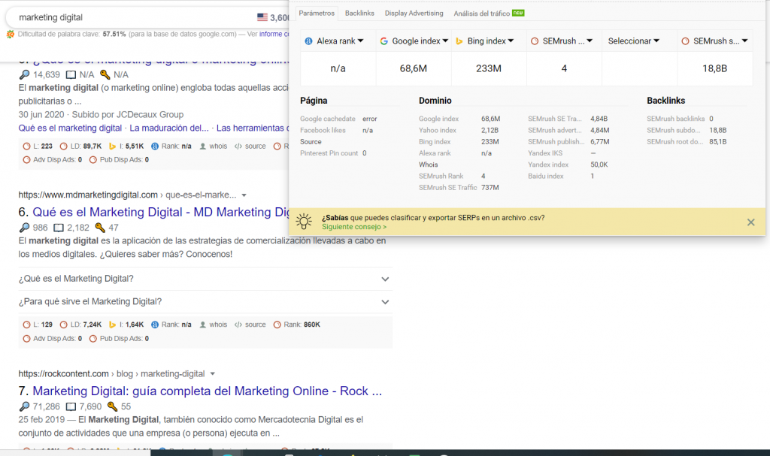770x456 pixels.
Task: Click the 233M Bing index value cell
Action: (x=489, y=68)
